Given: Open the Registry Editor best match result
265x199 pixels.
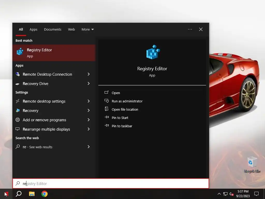Looking at the screenshot, I should (54, 53).
